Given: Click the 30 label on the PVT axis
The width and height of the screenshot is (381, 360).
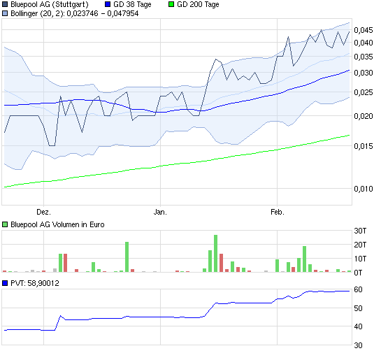Looking at the screenshot, I should point(359,345).
